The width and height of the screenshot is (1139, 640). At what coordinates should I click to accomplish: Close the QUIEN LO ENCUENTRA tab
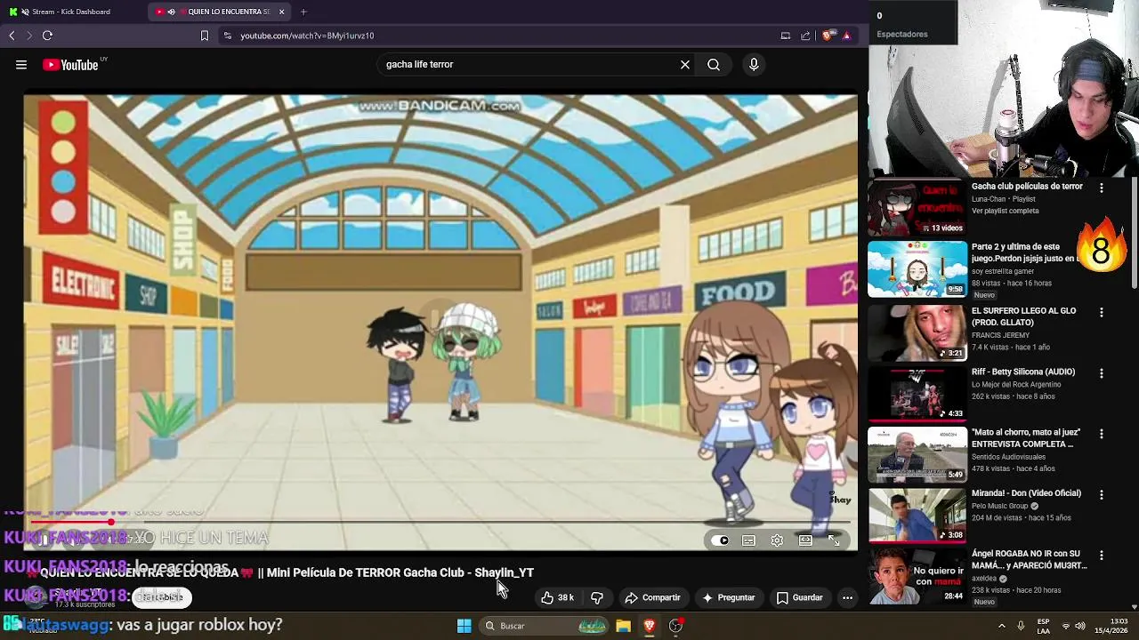(282, 12)
